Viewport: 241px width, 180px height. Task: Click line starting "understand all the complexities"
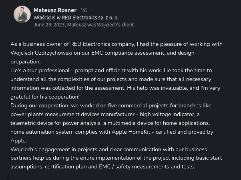[110, 79]
